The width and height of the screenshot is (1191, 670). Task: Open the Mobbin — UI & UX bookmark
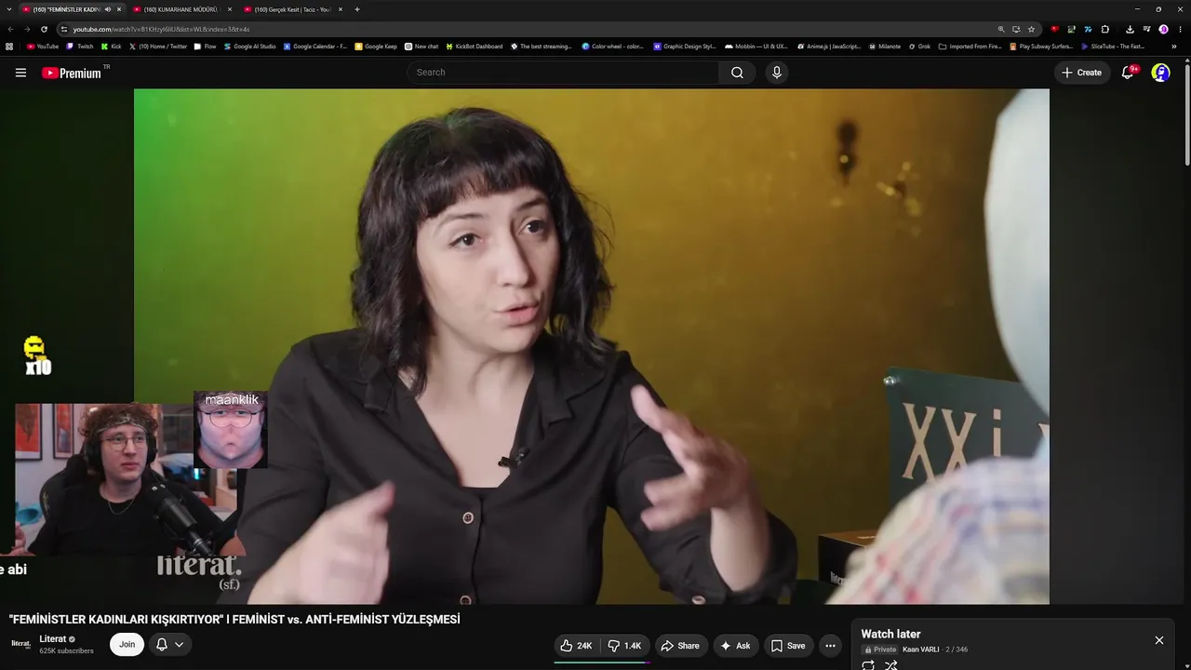tap(756, 47)
